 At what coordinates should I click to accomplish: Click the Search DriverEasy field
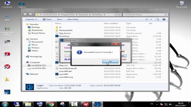pyautogui.click(x=145, y=15)
